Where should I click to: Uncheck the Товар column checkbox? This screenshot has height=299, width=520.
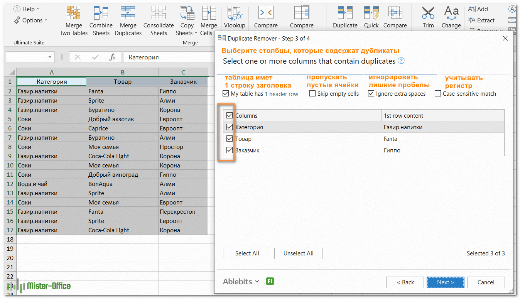(230, 139)
